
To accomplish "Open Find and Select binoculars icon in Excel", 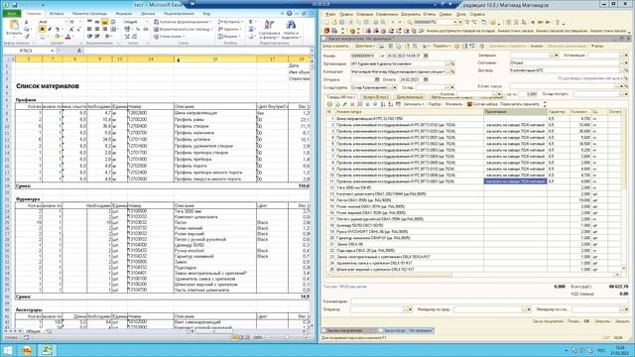I will (291, 25).
